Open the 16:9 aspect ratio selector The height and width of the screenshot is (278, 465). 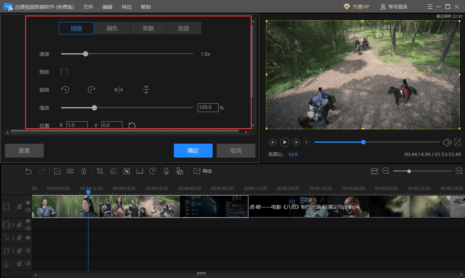293,154
